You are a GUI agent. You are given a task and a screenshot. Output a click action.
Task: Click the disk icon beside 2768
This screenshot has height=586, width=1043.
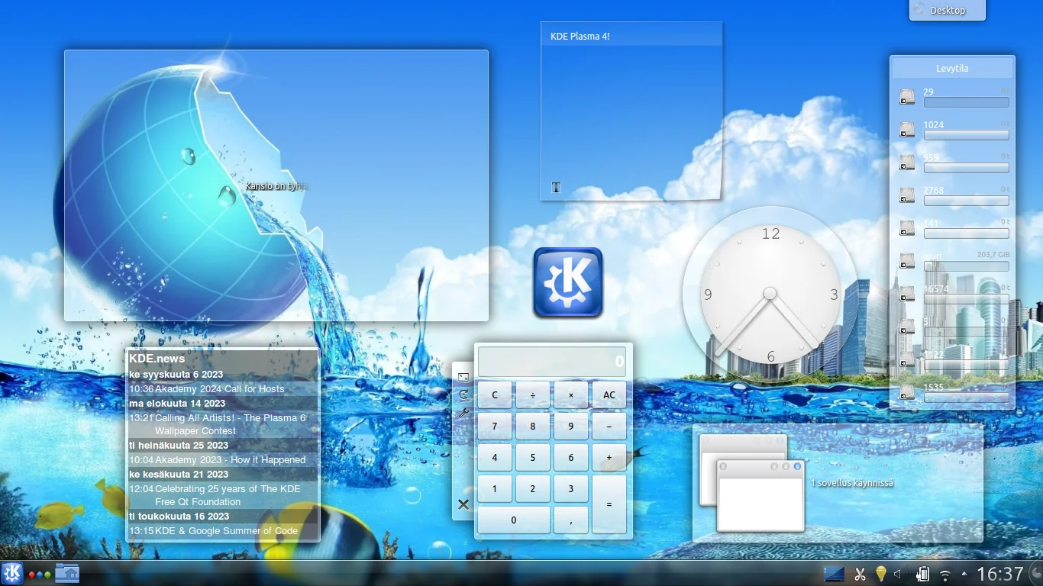pyautogui.click(x=907, y=195)
